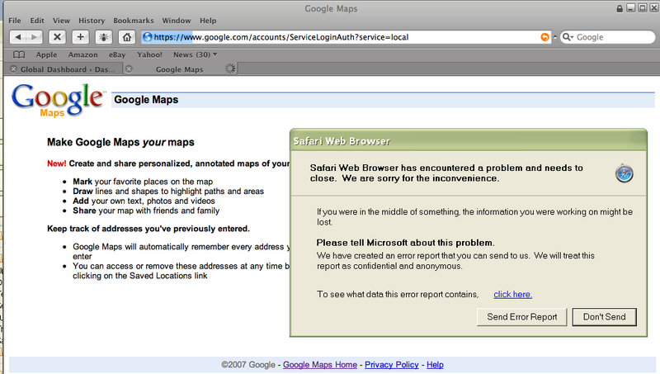This screenshot has height=374, width=660.
Task: Click the 'Safari Web Browser' dialog title
Action: tap(342, 141)
